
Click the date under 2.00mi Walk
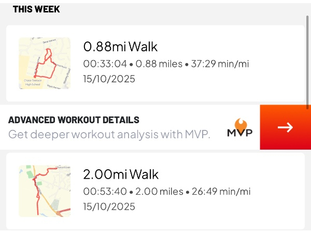(x=109, y=207)
